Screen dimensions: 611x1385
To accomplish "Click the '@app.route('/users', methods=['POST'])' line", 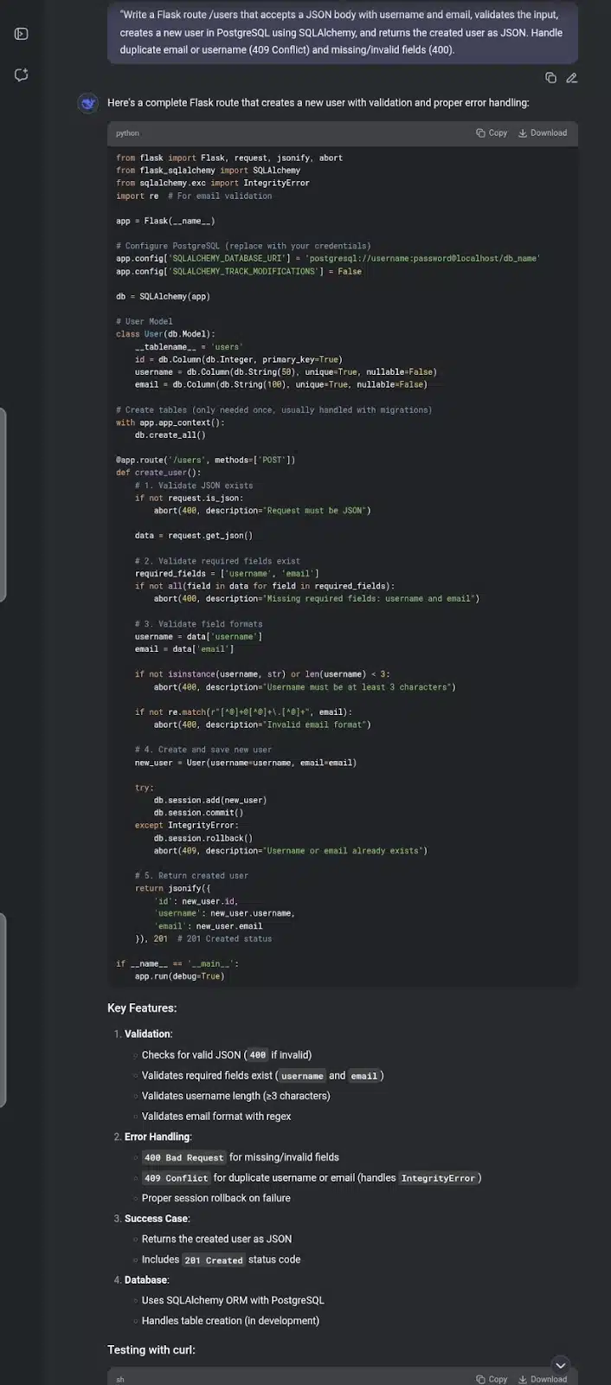I will [205, 460].
